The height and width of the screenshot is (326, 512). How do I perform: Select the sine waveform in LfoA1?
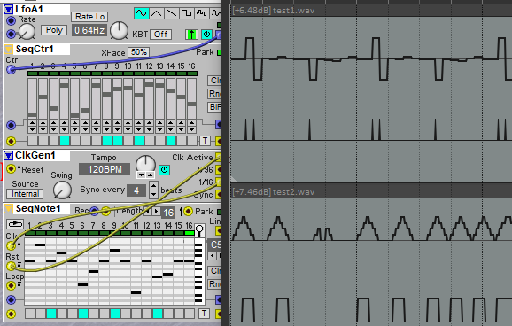[142, 13]
